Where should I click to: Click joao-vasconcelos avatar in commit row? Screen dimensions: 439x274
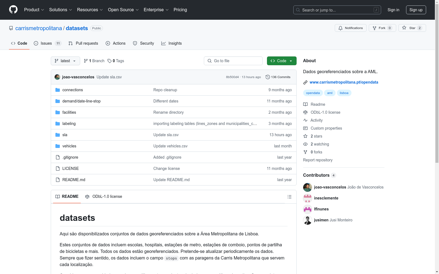[57, 77]
